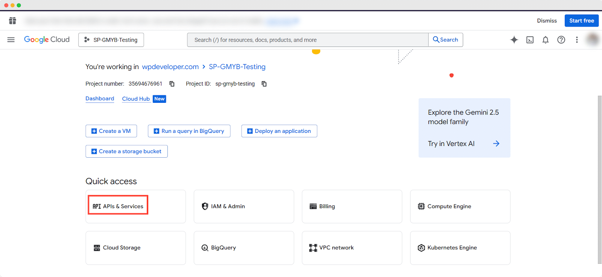The image size is (602, 277).
Task: Open the notifications bell
Action: 546,40
